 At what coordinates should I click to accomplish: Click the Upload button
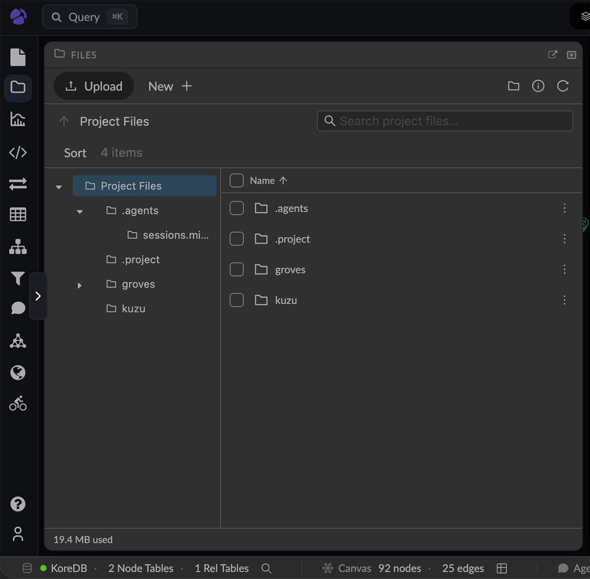coord(94,86)
